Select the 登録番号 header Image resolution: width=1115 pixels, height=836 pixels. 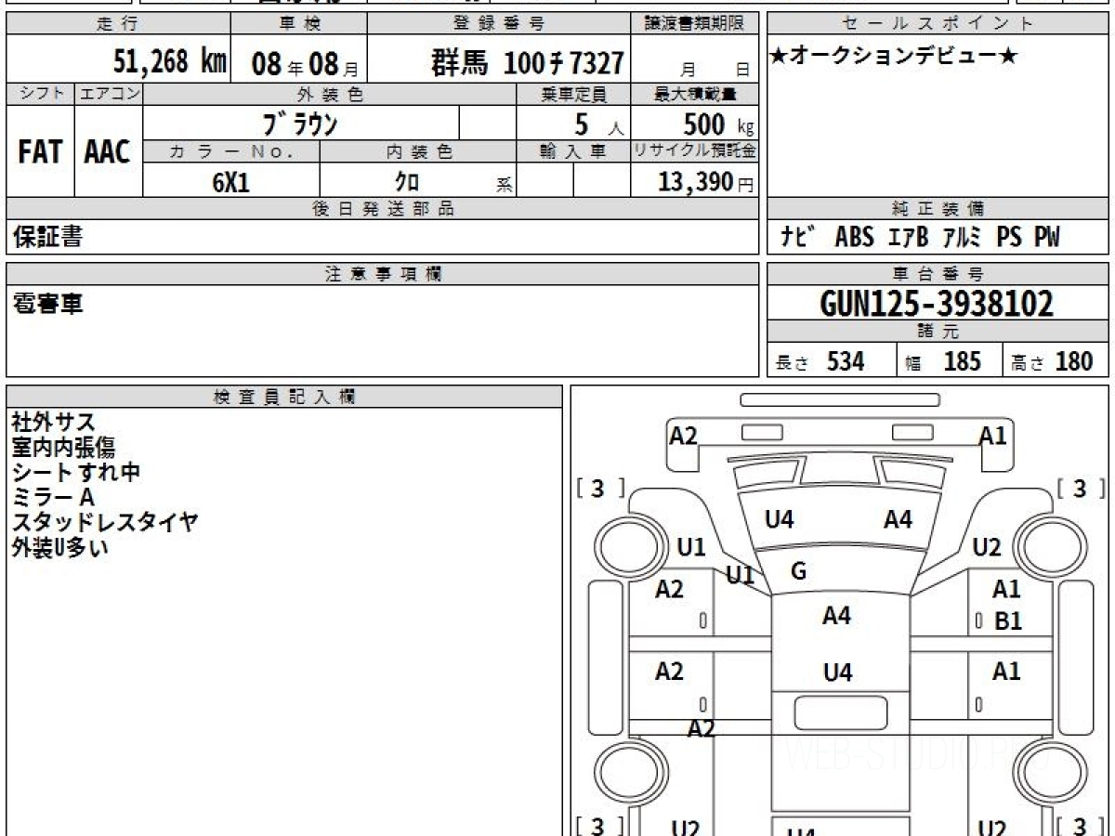point(499,24)
